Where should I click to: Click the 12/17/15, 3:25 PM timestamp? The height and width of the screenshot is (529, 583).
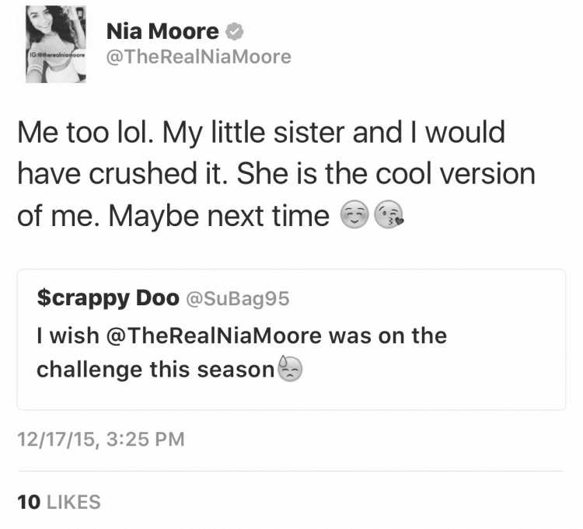pos(101,439)
